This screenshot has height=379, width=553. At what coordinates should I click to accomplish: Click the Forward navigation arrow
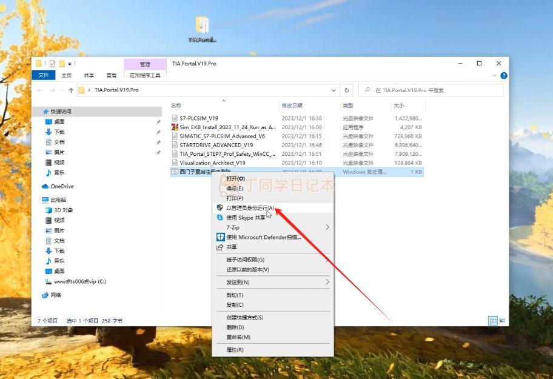click(x=52, y=90)
